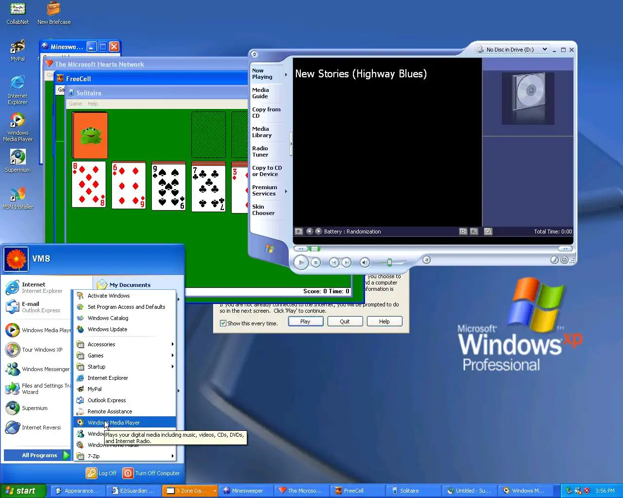Adjust the Media Player volume slider
The image size is (623, 498).
pos(389,263)
